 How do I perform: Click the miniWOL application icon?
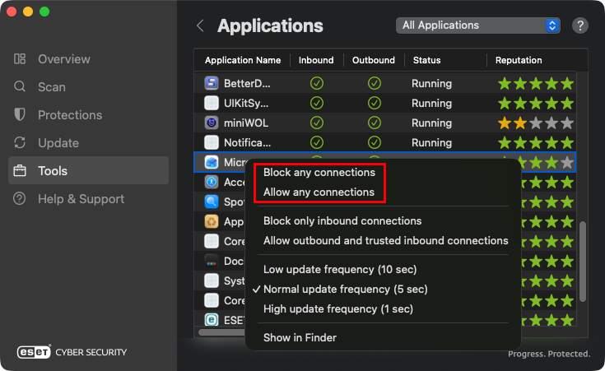(x=212, y=123)
